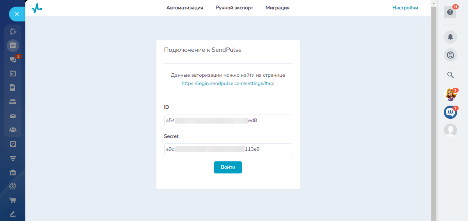Focus the Secret input field
The height and width of the screenshot is (221, 468).
pos(228,149)
